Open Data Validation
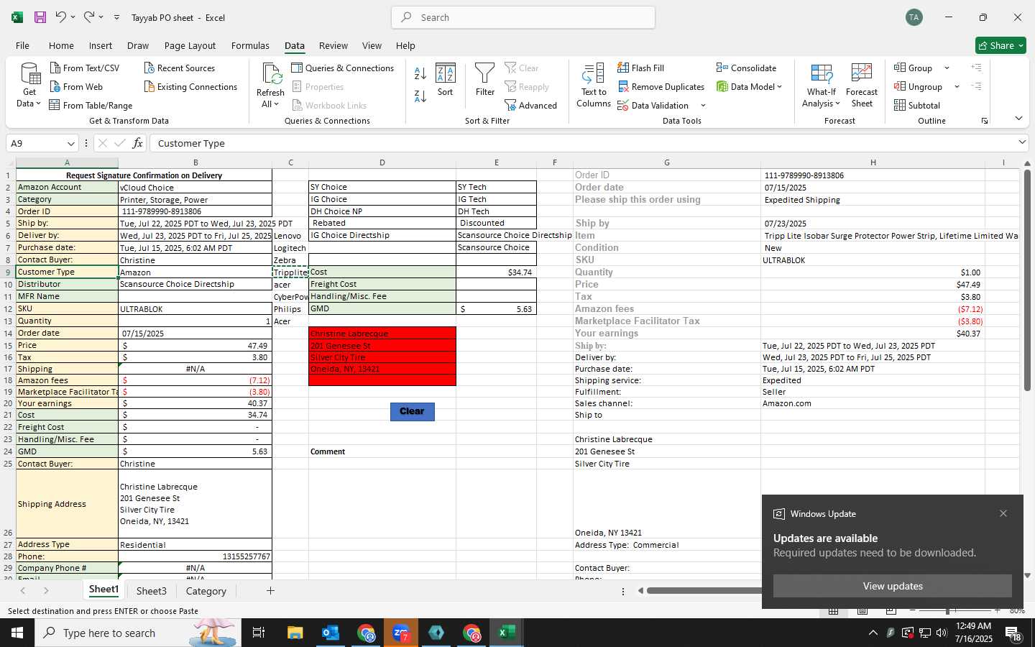Image resolution: width=1035 pixels, height=647 pixels. click(x=653, y=106)
